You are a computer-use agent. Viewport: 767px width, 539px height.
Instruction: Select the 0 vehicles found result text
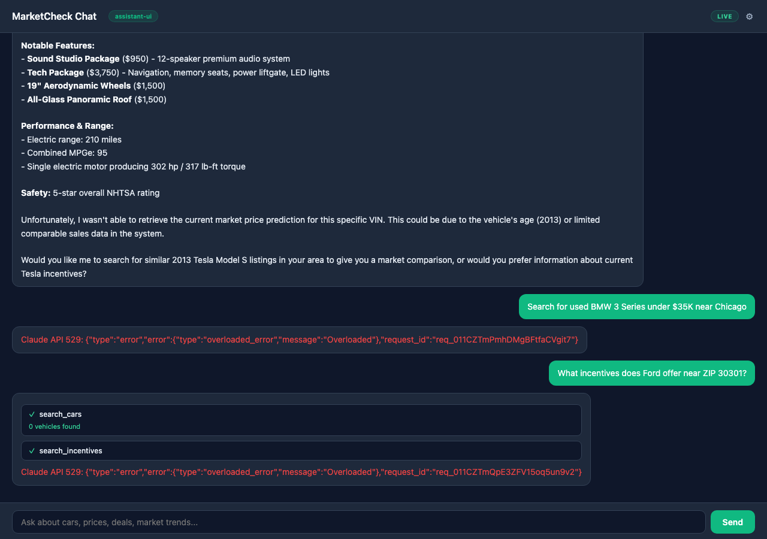coord(54,426)
